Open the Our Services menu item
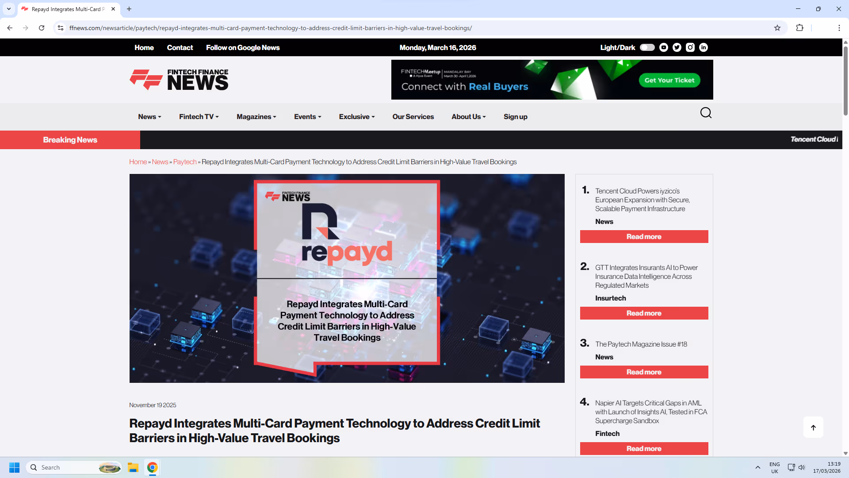 (x=413, y=117)
